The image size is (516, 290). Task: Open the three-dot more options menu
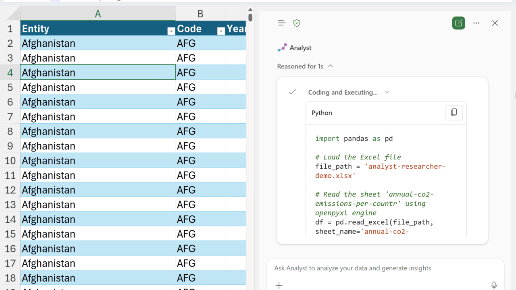(476, 23)
